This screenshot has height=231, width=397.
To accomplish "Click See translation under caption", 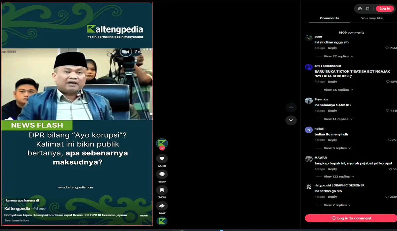I will click(x=17, y=220).
